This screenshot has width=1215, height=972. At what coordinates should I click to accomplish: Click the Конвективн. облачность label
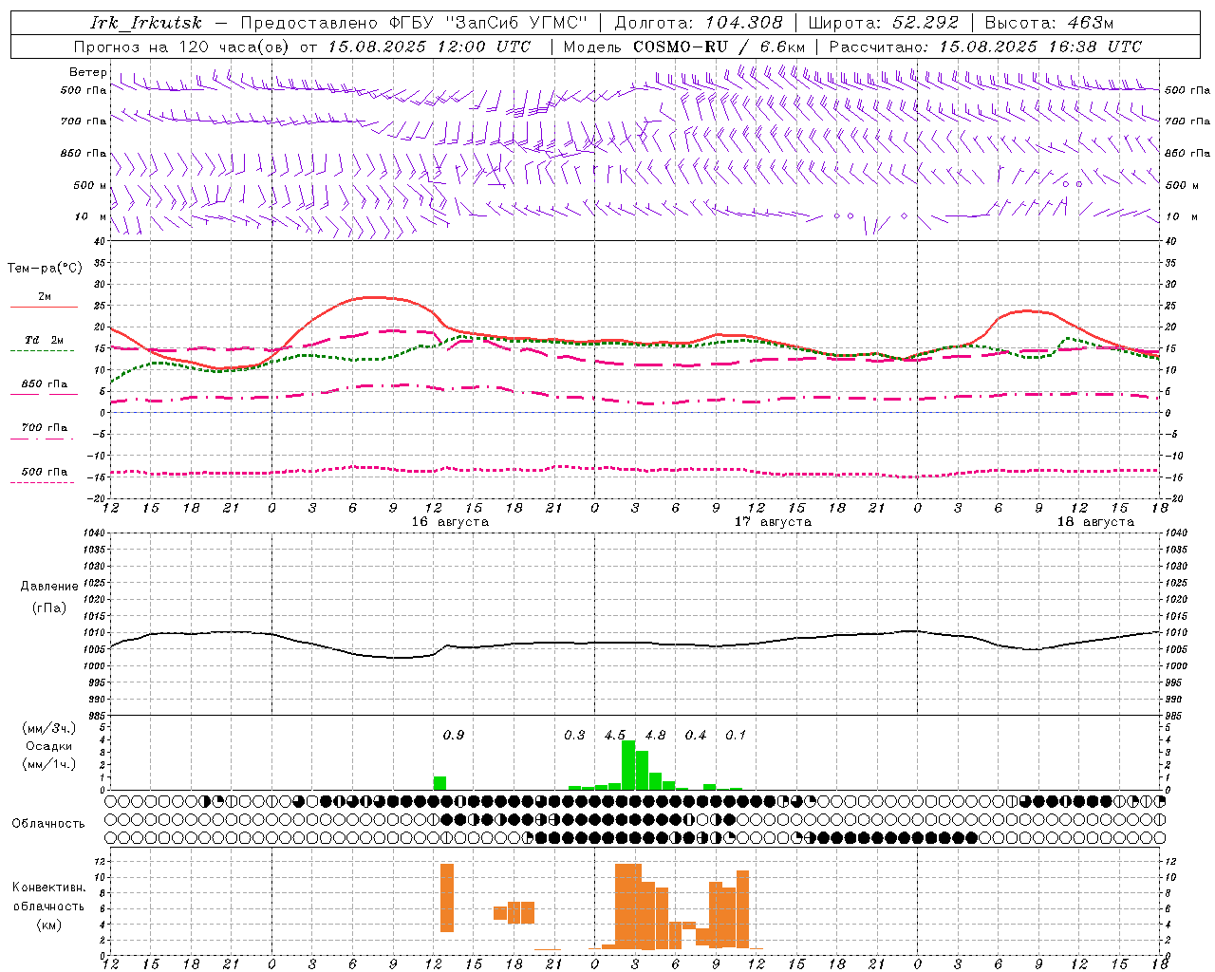[x=48, y=897]
